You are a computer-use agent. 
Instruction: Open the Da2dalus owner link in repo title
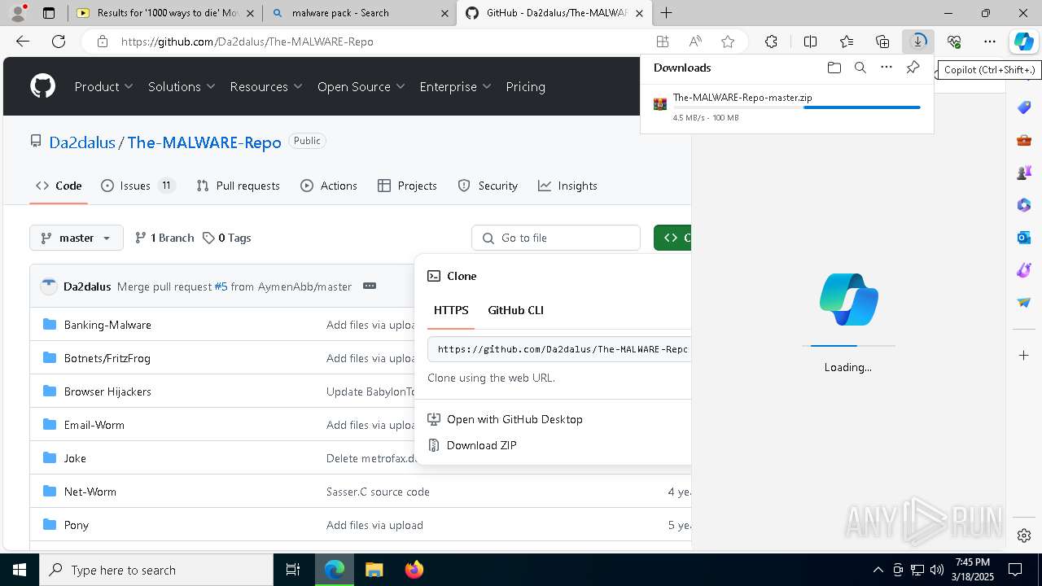click(x=82, y=142)
